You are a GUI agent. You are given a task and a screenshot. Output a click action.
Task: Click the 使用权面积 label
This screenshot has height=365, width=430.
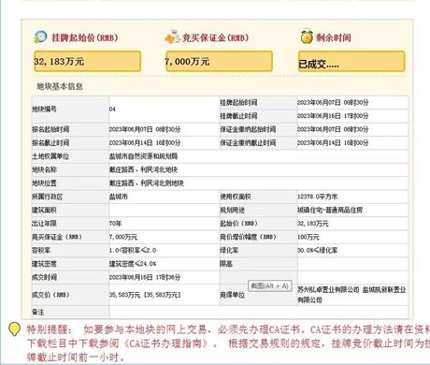click(236, 197)
